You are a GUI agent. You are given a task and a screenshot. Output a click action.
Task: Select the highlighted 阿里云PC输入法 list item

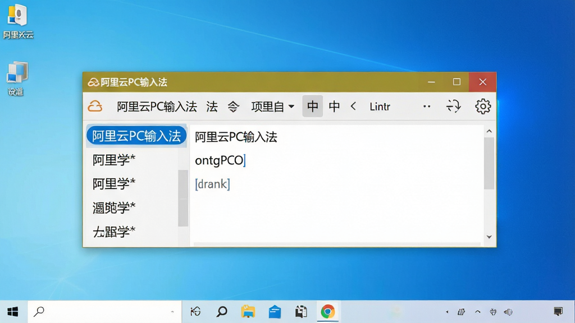(136, 136)
